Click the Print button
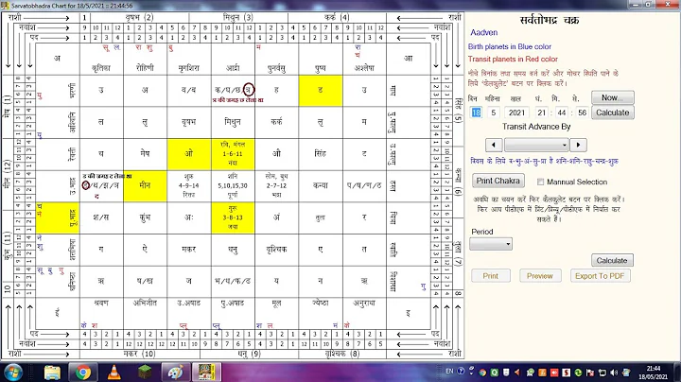This screenshot has height=382, width=681. (x=491, y=276)
